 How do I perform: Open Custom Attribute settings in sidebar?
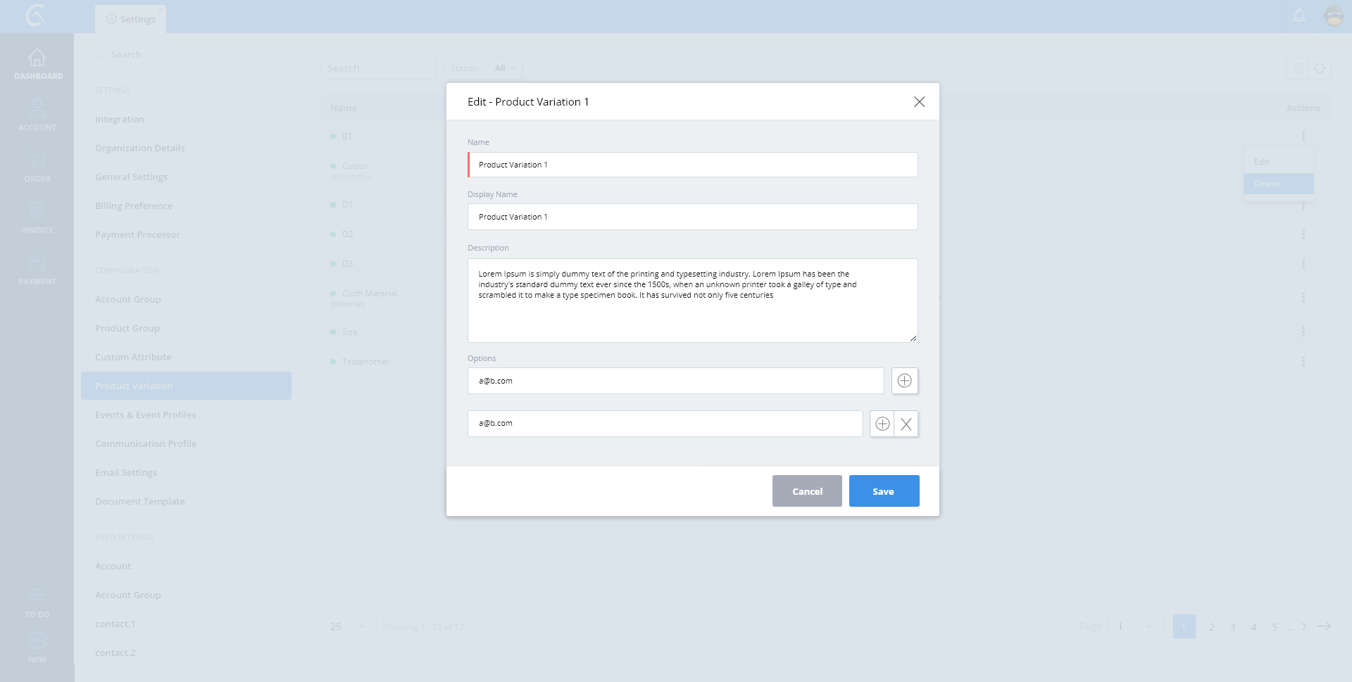click(133, 357)
